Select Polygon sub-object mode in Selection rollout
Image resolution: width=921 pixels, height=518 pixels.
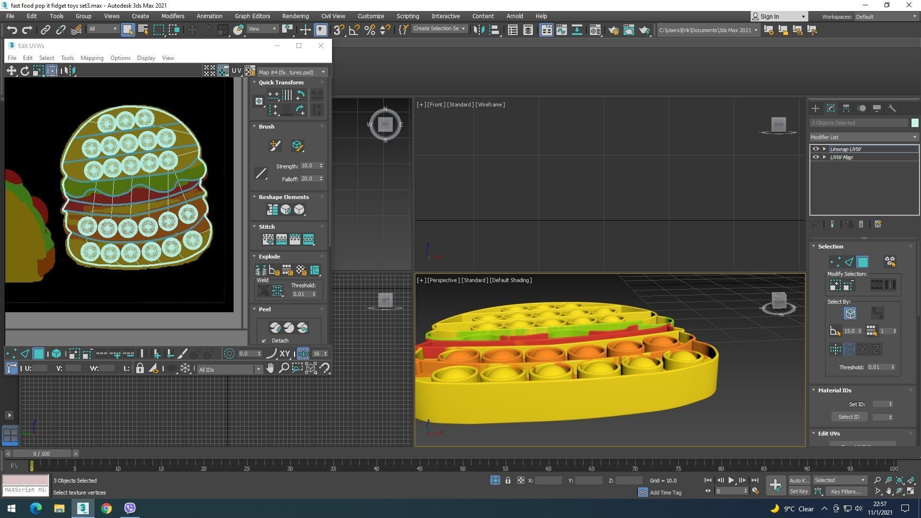(x=862, y=262)
